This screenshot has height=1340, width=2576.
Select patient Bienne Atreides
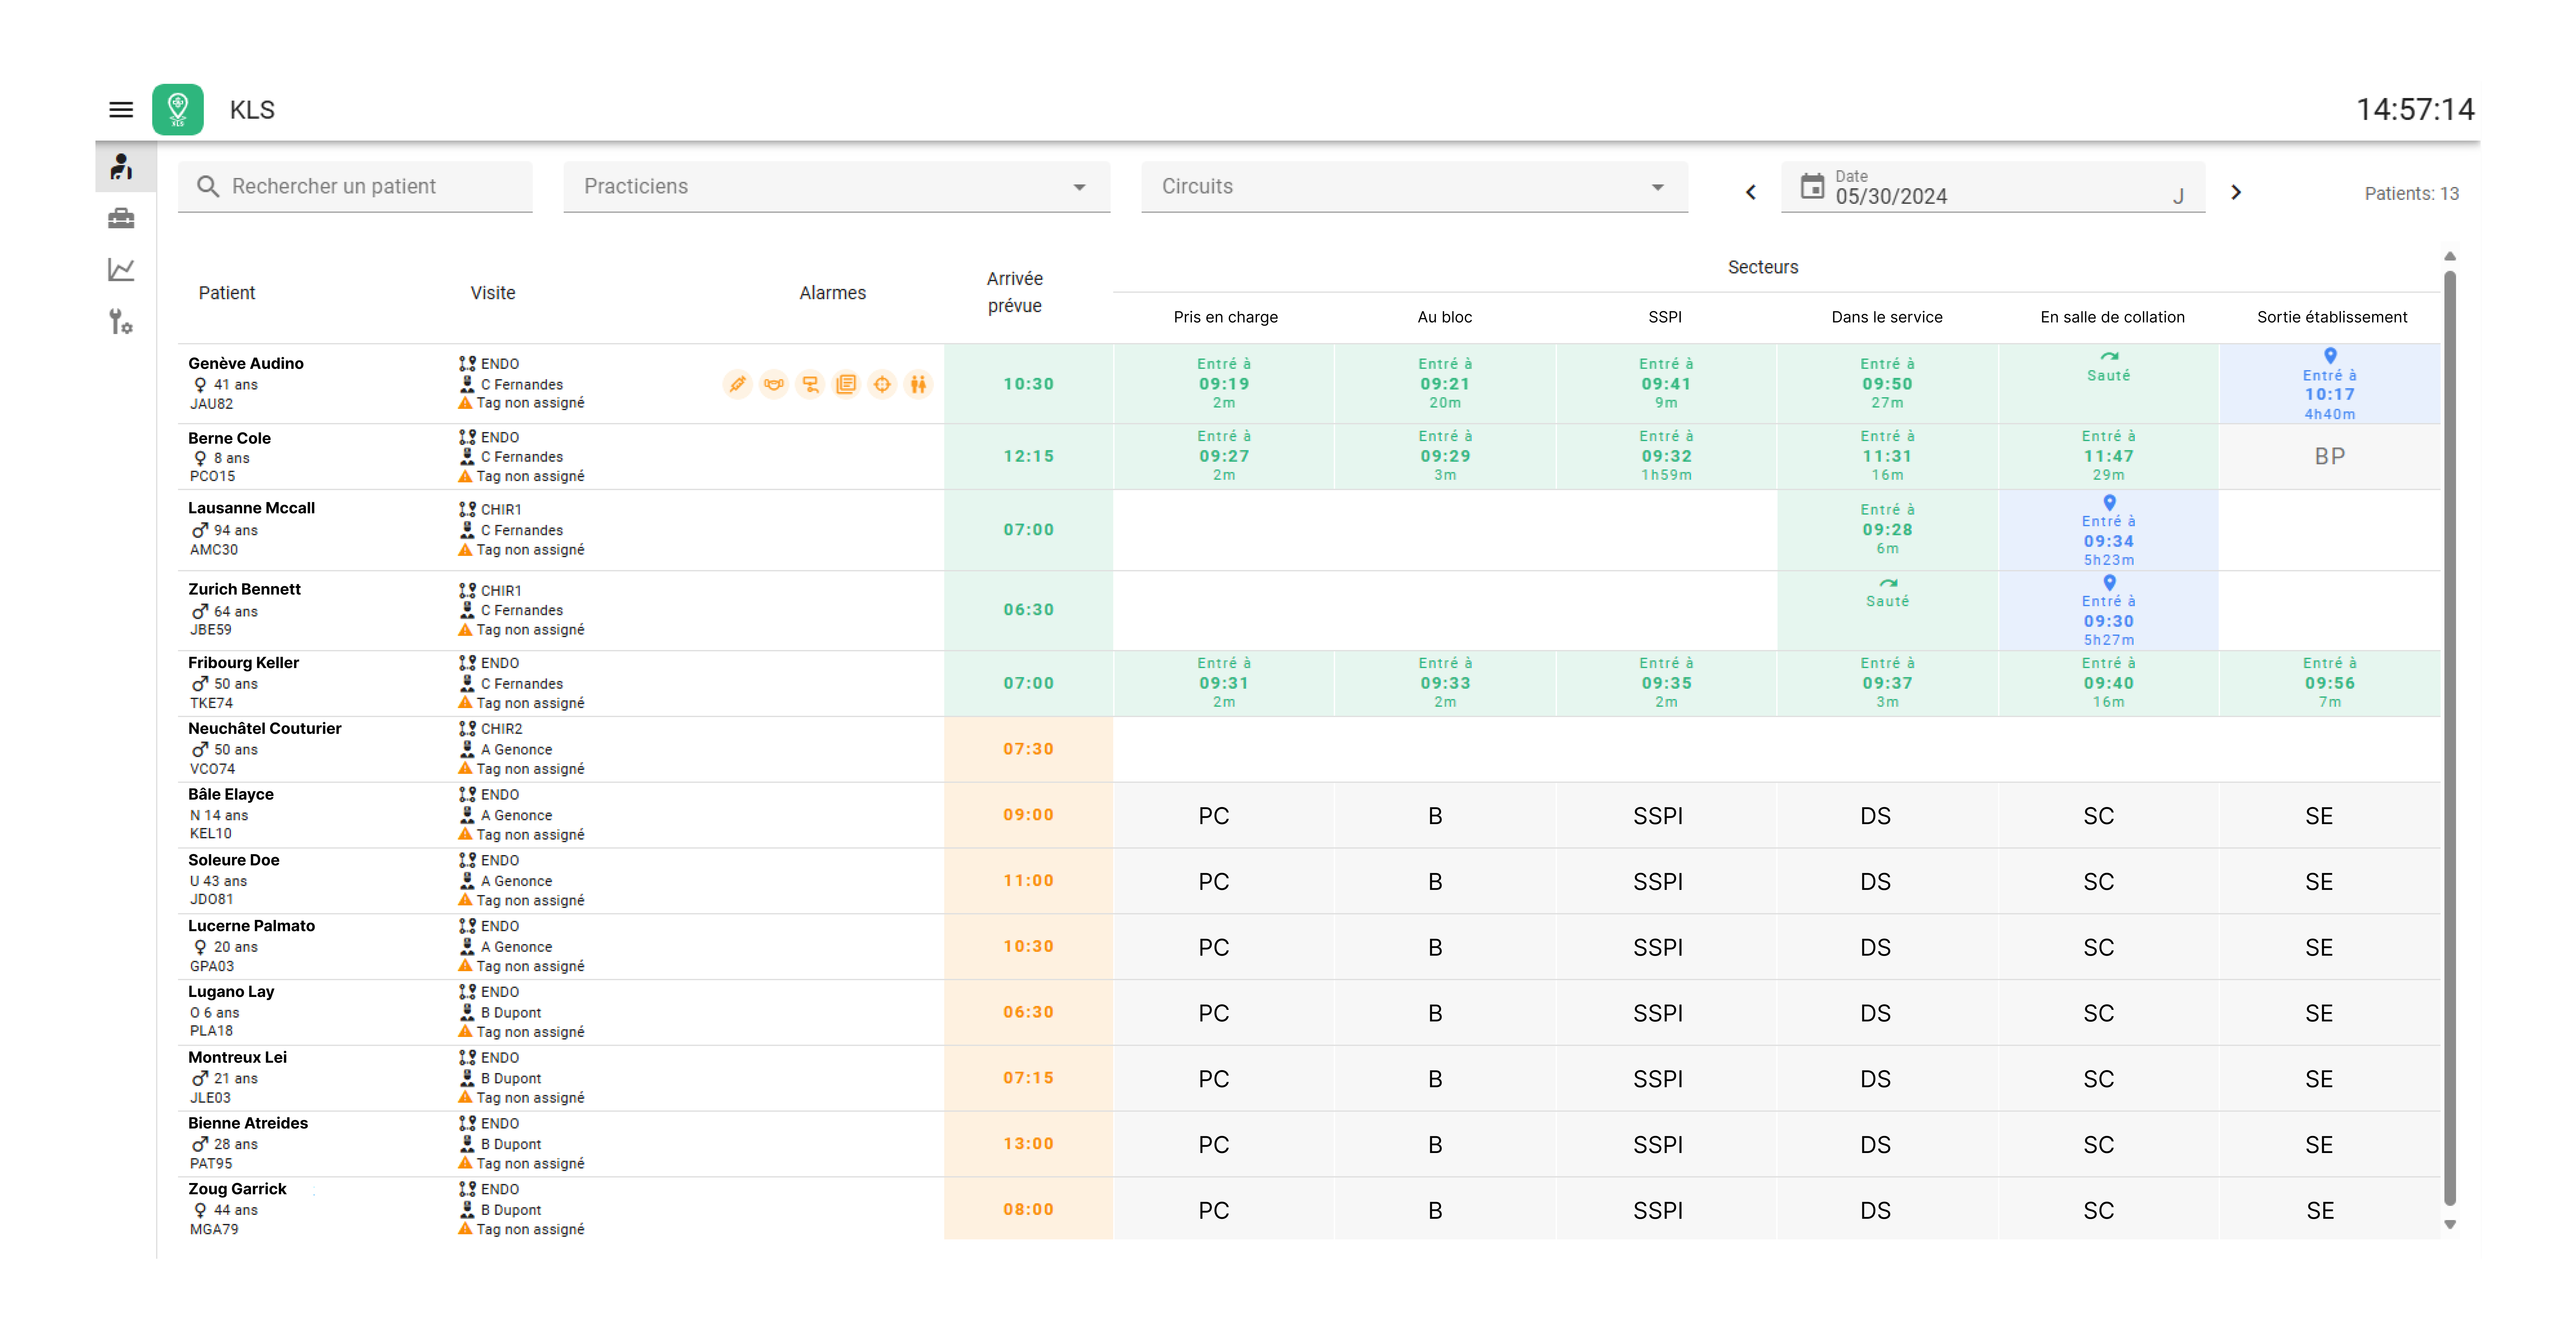pyautogui.click(x=248, y=1123)
